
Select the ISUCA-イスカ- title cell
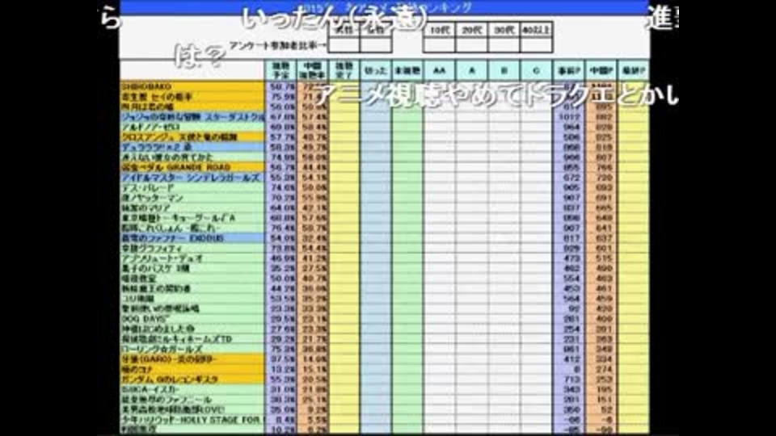[192, 389]
